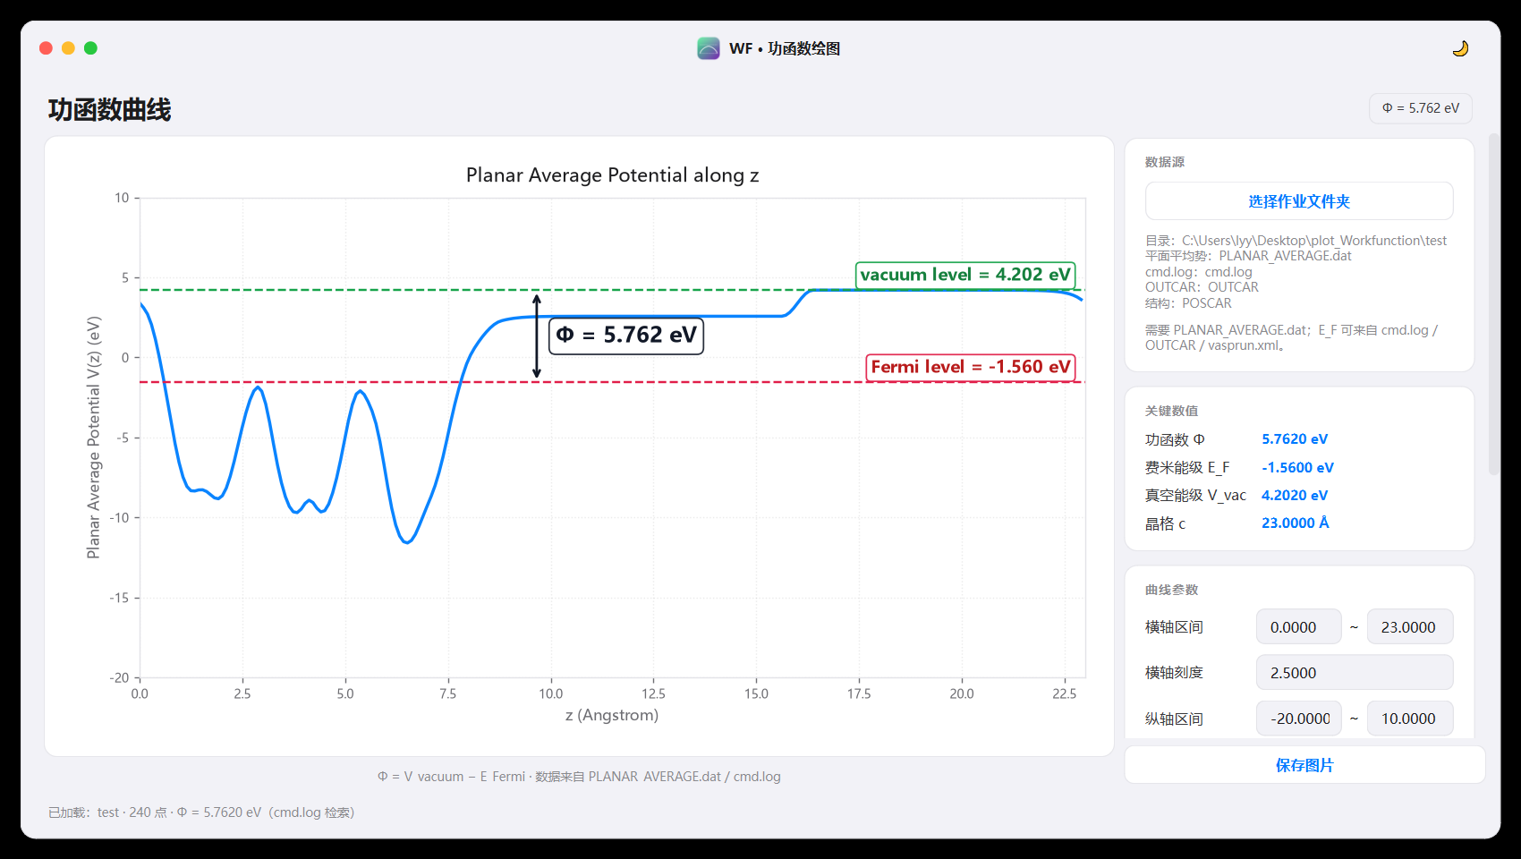Image resolution: width=1521 pixels, height=859 pixels.
Task: Click the right panel vertical scrollbar
Action: pos(1493,304)
